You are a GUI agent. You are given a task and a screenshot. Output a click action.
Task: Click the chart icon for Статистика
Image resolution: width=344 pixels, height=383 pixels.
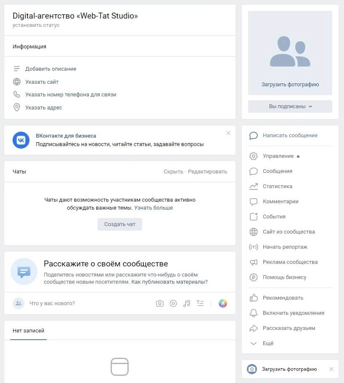click(x=254, y=186)
